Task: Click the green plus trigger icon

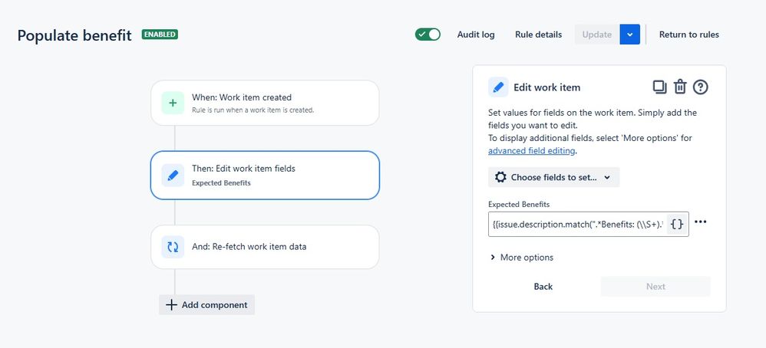Action: [x=173, y=103]
